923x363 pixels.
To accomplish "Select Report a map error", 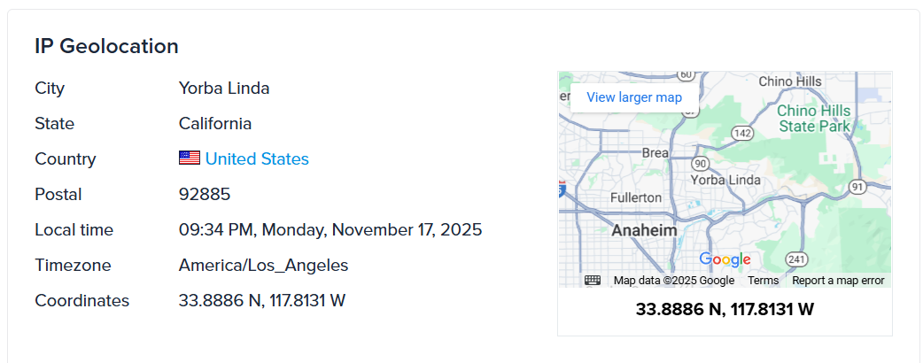I will [838, 281].
